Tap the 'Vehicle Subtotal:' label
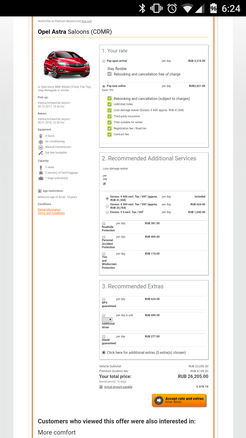The width and height of the screenshot is (246, 438). pos(110,366)
